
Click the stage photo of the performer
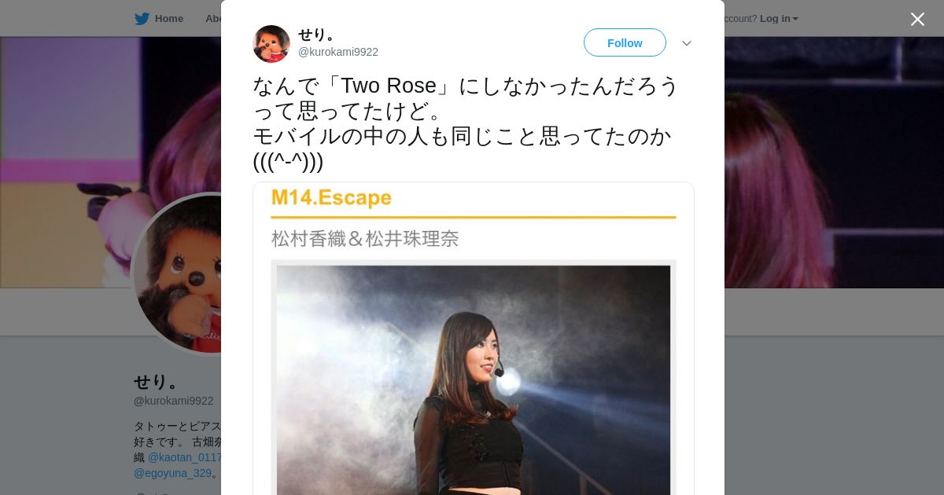click(x=474, y=380)
